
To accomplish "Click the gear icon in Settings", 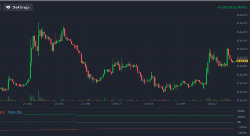I will point(8,7).
